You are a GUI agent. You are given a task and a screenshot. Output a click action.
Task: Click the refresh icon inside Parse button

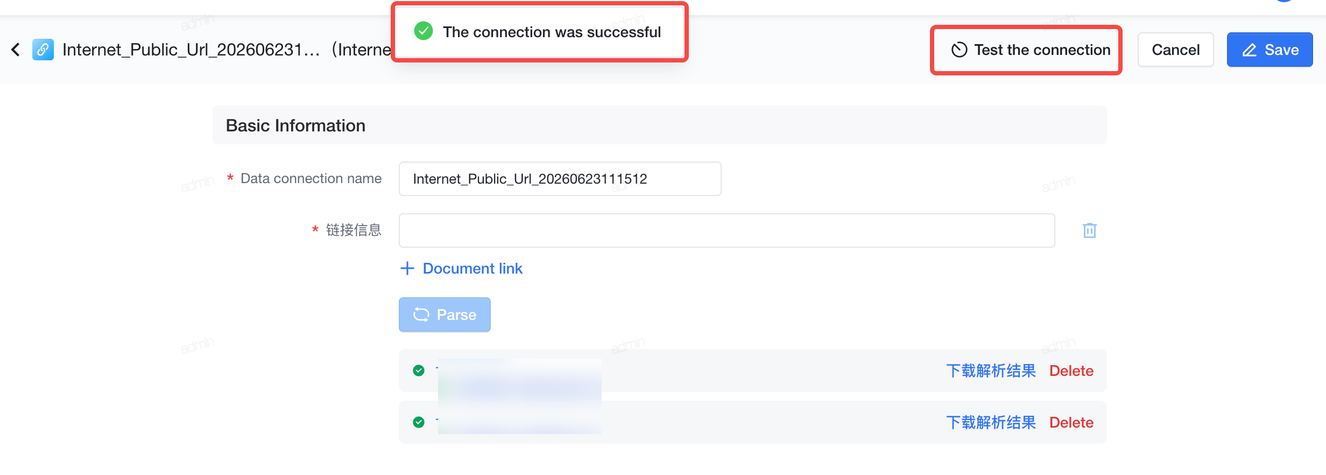421,315
